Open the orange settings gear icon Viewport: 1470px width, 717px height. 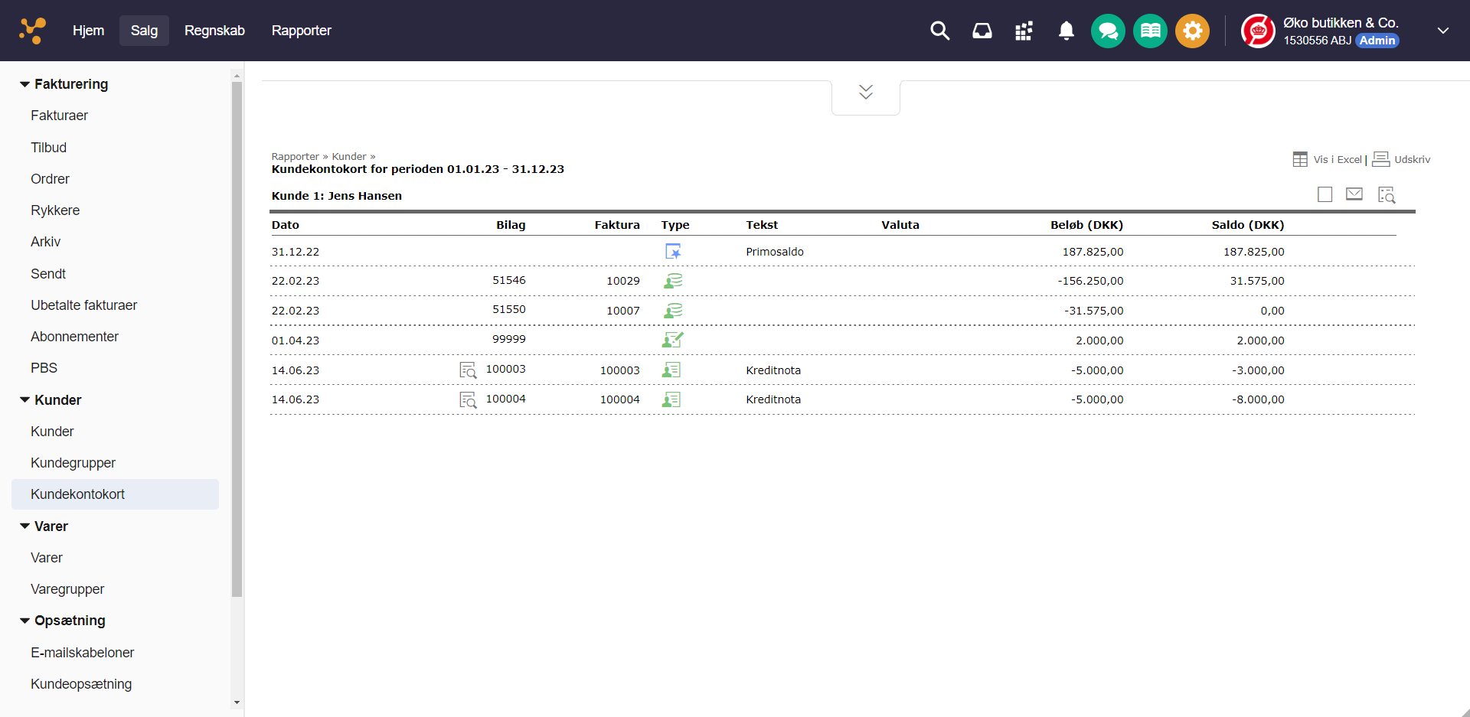click(x=1192, y=31)
